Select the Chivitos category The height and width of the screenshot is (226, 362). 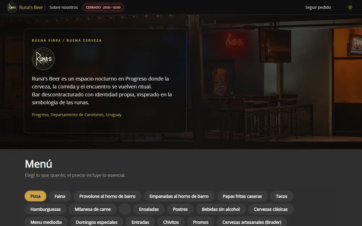click(x=171, y=222)
